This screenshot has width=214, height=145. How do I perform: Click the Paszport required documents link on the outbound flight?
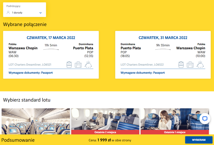click(47, 73)
